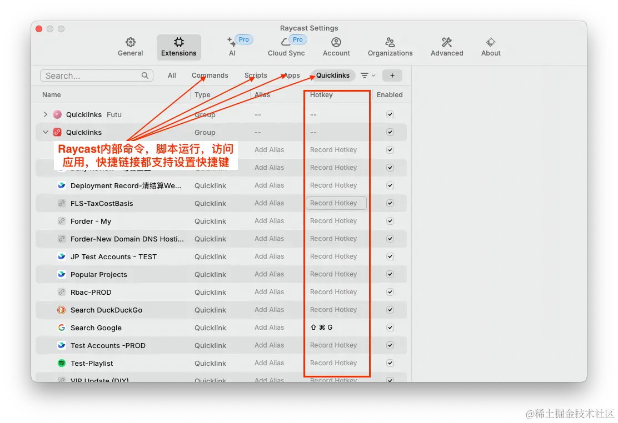Switch to the Apps filter
Image resolution: width=618 pixels, height=423 pixels.
(x=292, y=75)
